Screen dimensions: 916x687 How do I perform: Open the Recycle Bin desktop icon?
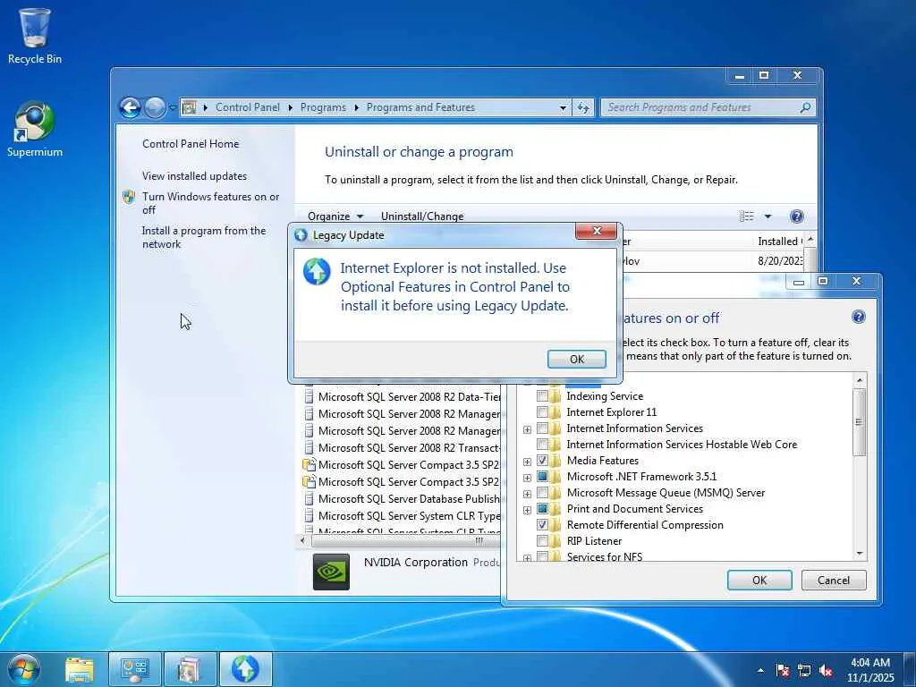[35, 36]
